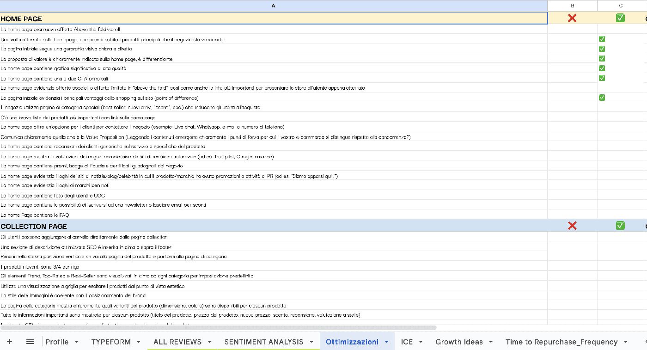The width and height of the screenshot is (647, 350).
Task: Toggle the checkmark for 'grafica significativa' row
Action: pyautogui.click(x=602, y=68)
